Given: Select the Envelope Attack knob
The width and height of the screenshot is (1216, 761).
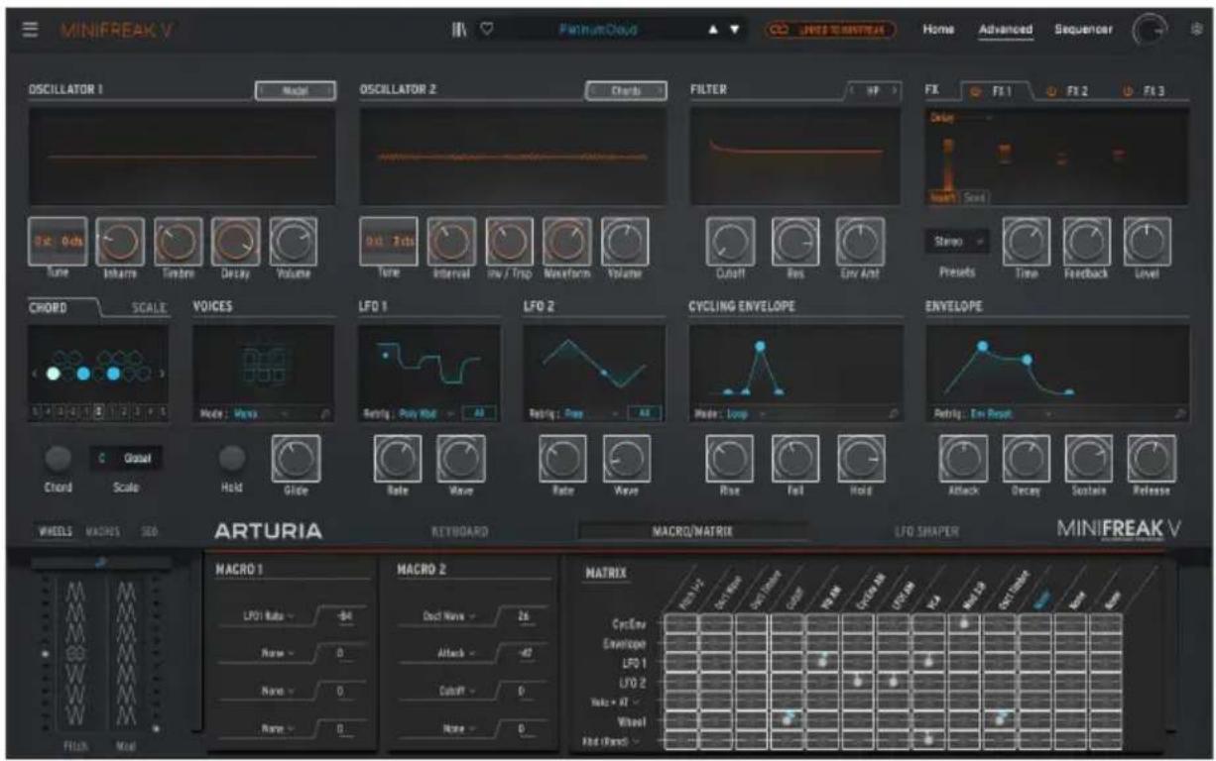Looking at the screenshot, I should (963, 458).
